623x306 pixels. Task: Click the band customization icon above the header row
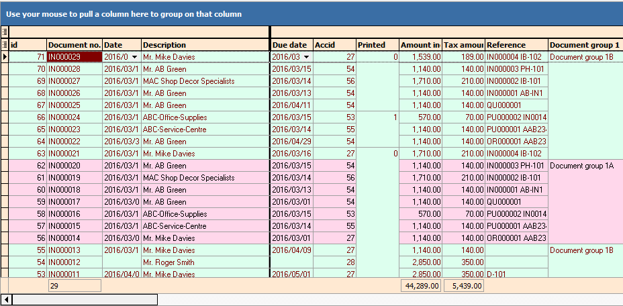tap(5, 32)
